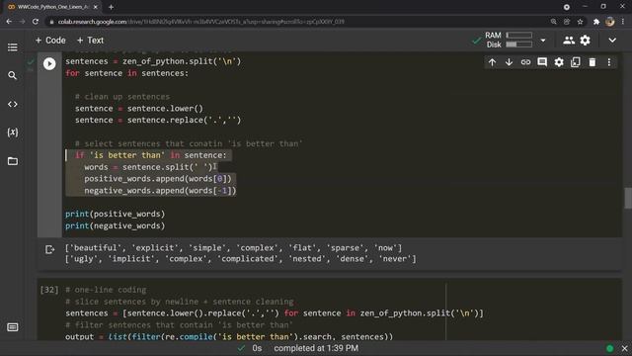Run the current code cell

tap(49, 63)
